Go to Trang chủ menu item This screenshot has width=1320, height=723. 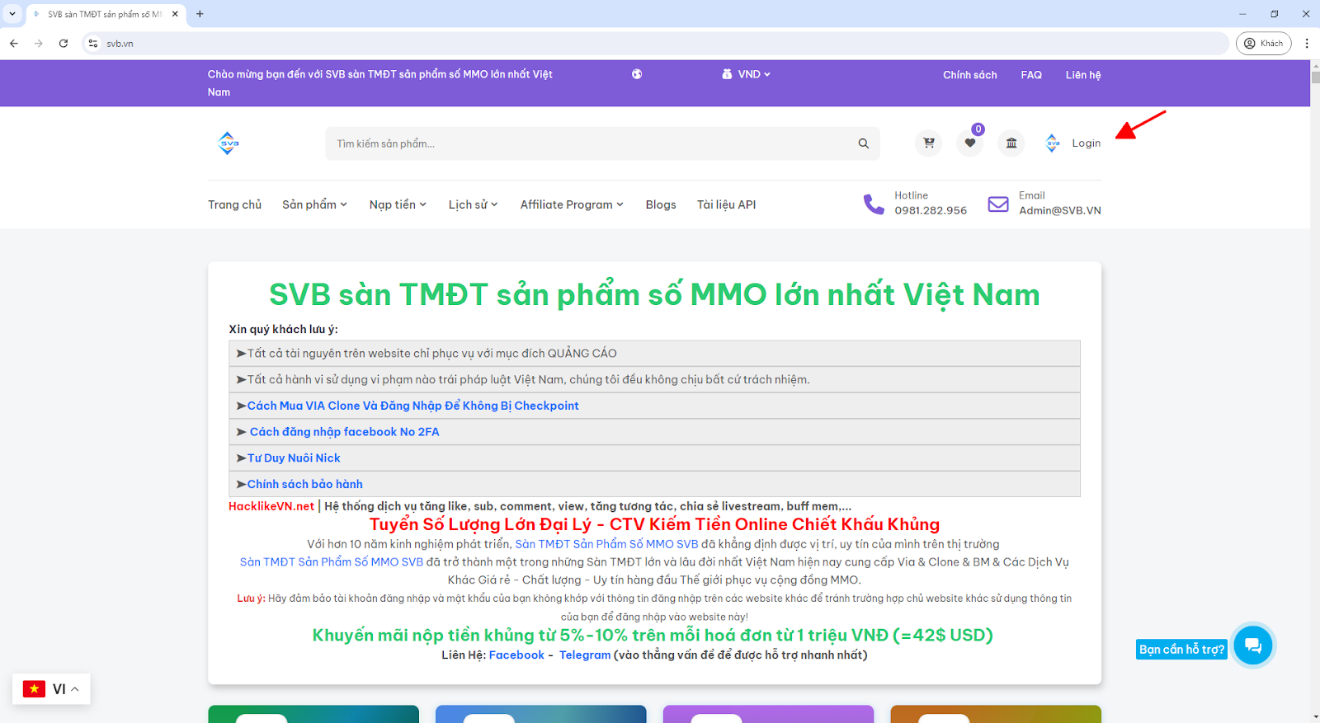click(234, 204)
